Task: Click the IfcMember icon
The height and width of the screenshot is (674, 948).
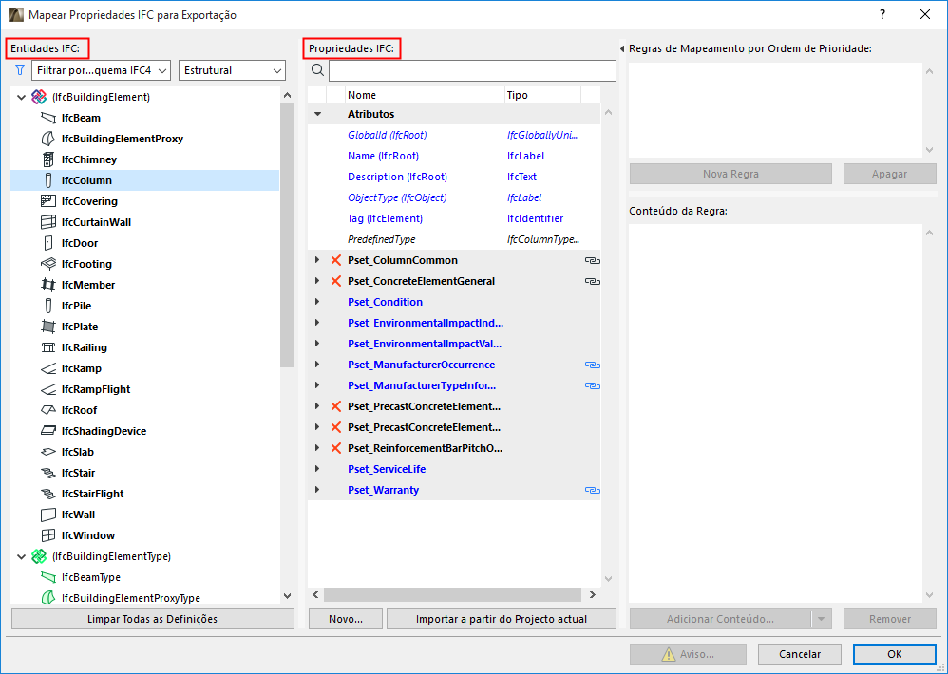Action: (x=47, y=285)
